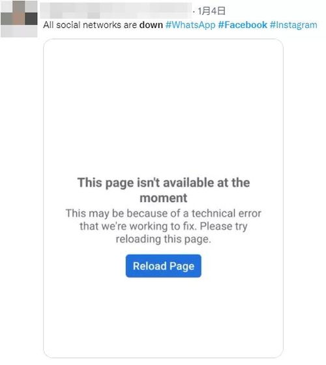
Task: Open the #Facebook hashtag link
Action: tap(243, 25)
